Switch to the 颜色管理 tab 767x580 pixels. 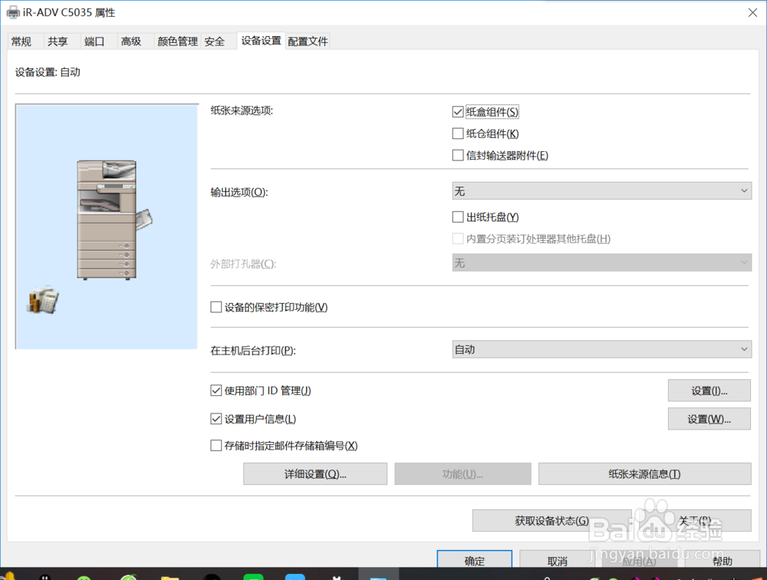(177, 41)
